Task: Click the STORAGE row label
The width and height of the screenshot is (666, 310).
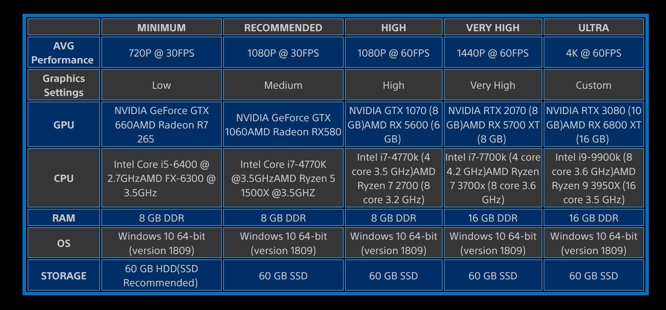Action: 64,276
